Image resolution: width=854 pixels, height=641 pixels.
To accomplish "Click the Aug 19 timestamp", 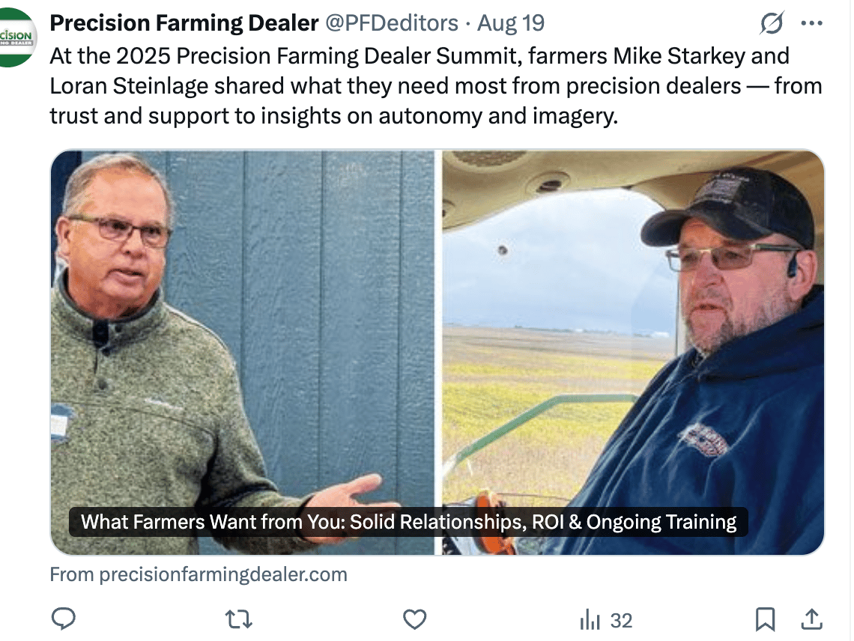I will pyautogui.click(x=511, y=23).
